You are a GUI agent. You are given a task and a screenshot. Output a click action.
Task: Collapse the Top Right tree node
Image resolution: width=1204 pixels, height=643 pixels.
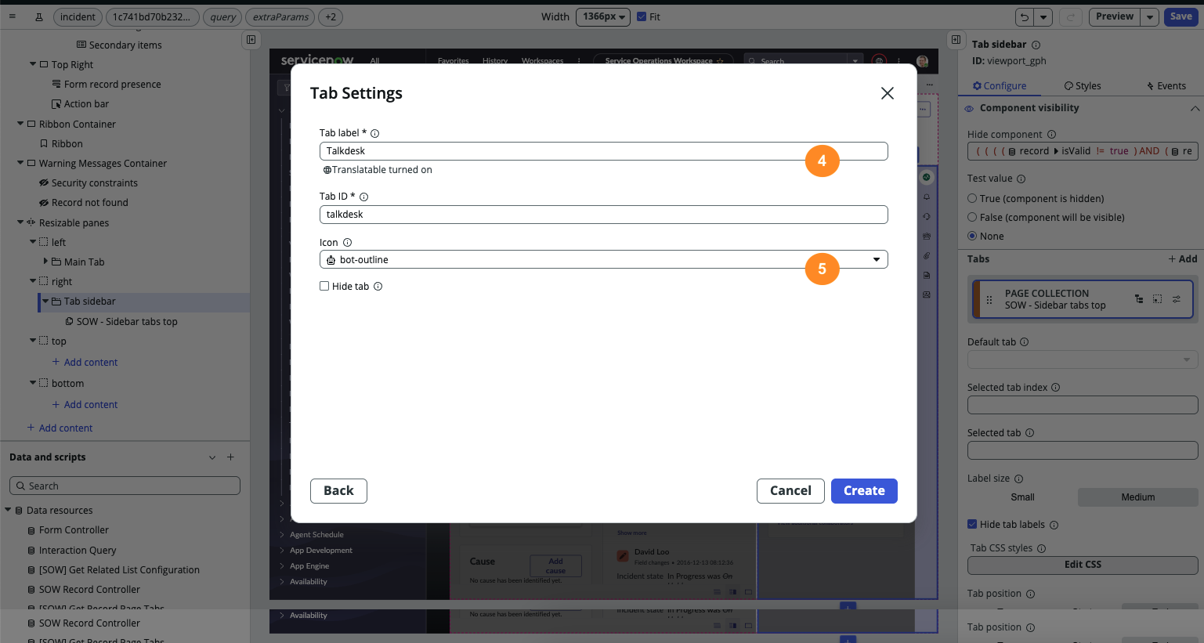point(33,64)
